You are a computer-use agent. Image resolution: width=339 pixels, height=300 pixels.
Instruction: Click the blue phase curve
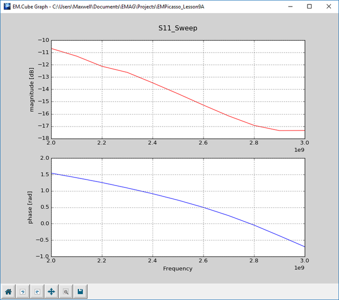(178, 200)
